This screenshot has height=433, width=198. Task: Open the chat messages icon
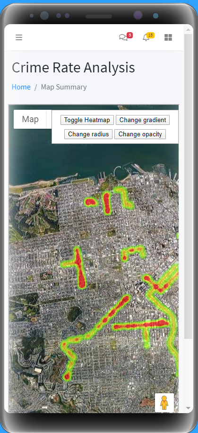(x=123, y=37)
